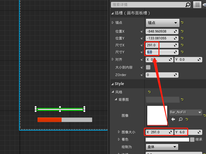Click the spinner arrow in ZOrder field
Viewport: 206px width, 154px height.
pos(175,75)
